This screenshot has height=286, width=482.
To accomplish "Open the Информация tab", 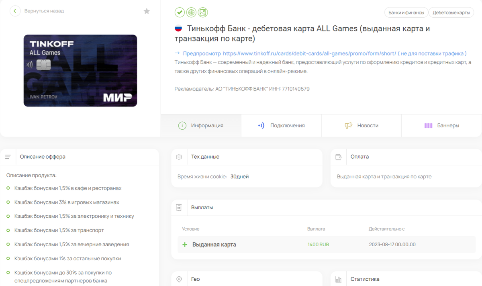I will click(201, 125).
